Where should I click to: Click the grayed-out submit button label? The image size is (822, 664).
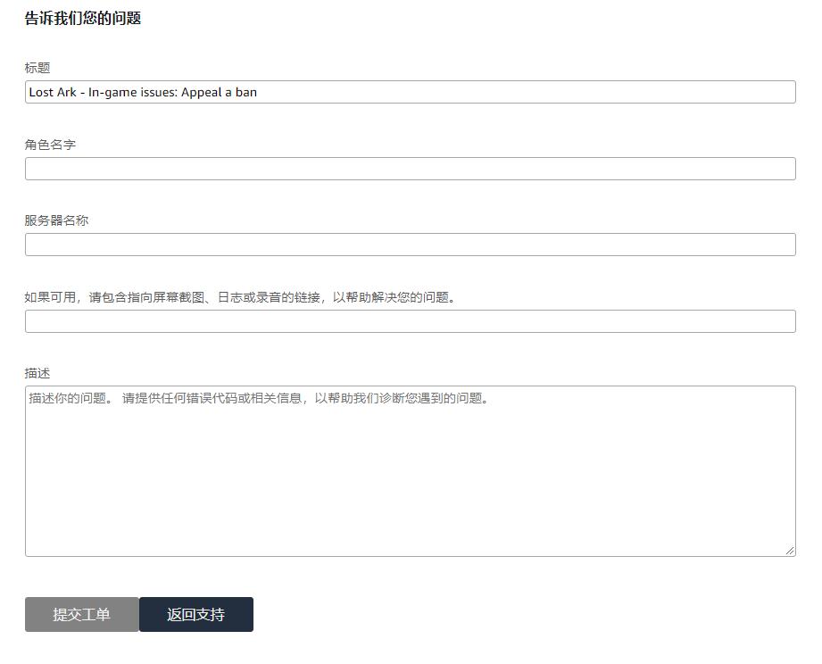coord(81,614)
